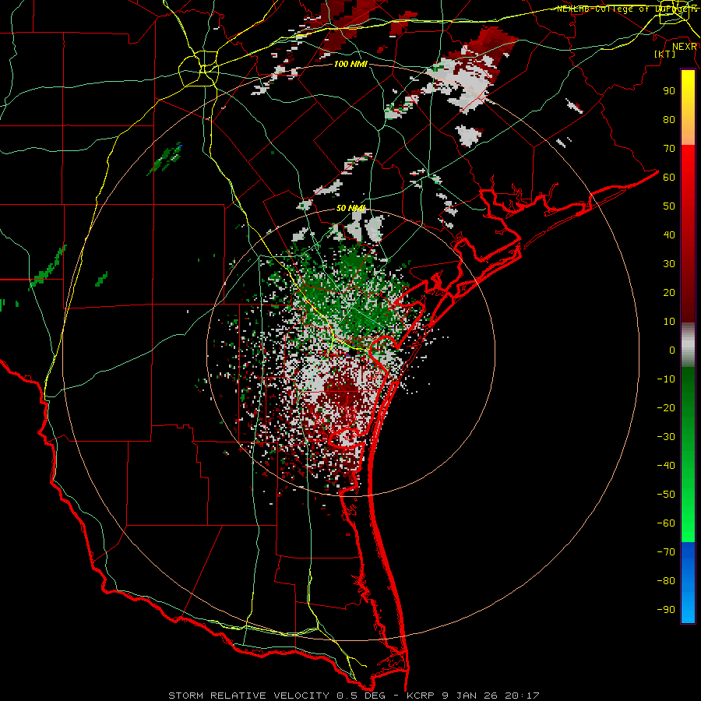The width and height of the screenshot is (701, 701).
Task: Click the -90 KT scale label
Action: click(x=666, y=610)
